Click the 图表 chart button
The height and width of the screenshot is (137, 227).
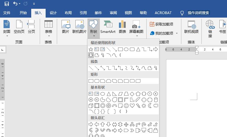pos(122,27)
